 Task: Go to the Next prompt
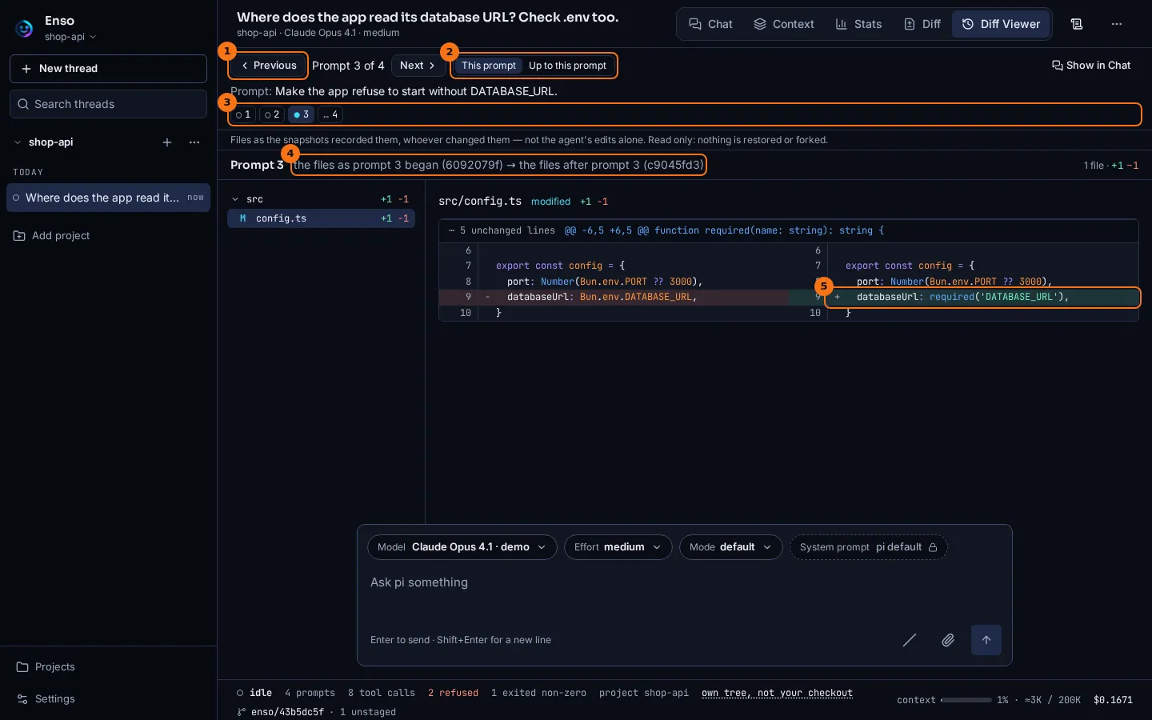[x=418, y=66]
